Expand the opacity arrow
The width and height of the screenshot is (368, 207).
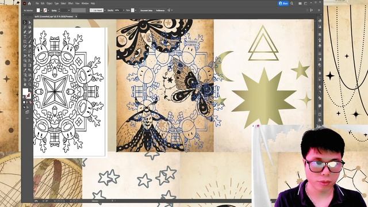tap(124, 10)
